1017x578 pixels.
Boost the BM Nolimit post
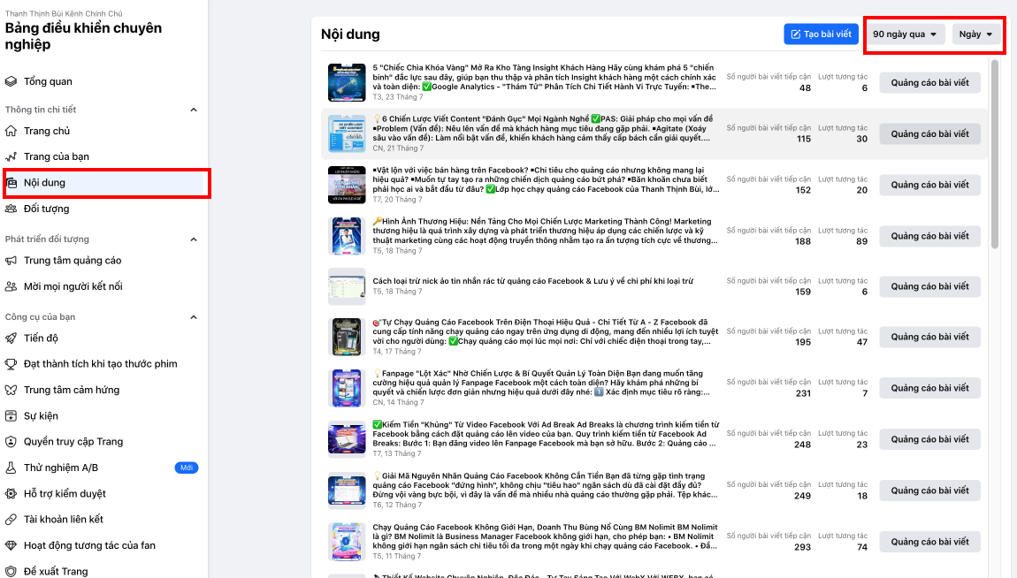929,542
